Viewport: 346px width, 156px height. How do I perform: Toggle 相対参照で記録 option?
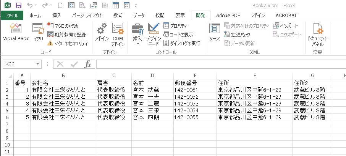click(67, 35)
